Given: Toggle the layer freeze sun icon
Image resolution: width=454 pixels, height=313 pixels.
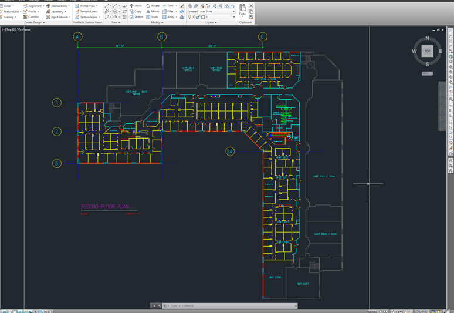Looking at the screenshot, I should (194, 17).
